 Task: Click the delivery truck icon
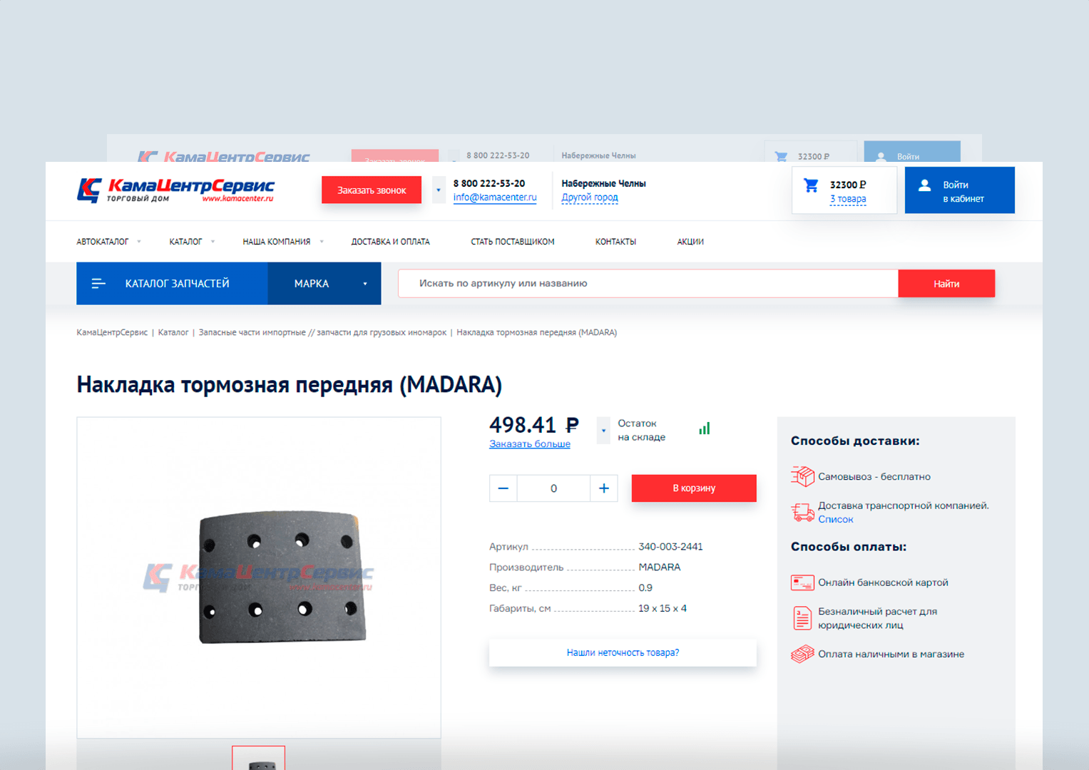tap(802, 512)
